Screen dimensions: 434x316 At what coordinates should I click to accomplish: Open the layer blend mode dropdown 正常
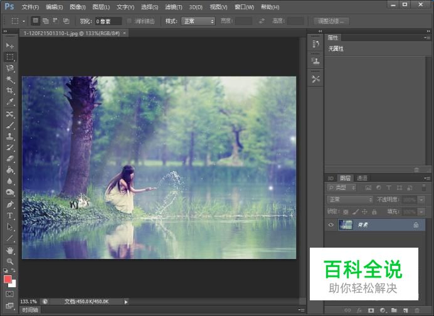pyautogui.click(x=350, y=199)
